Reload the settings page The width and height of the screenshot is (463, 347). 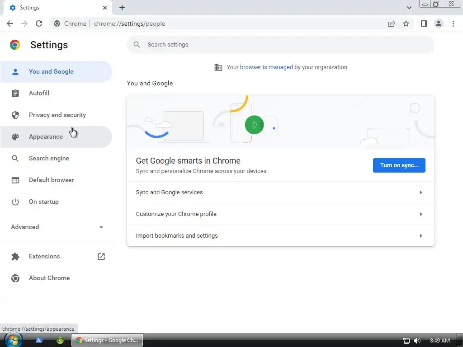pyautogui.click(x=39, y=23)
